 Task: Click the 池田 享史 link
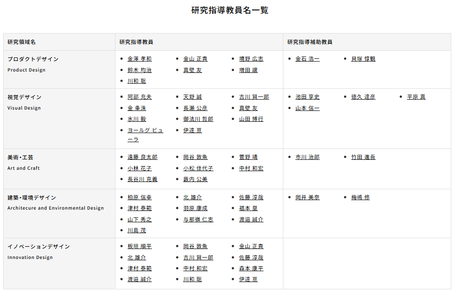click(307, 97)
